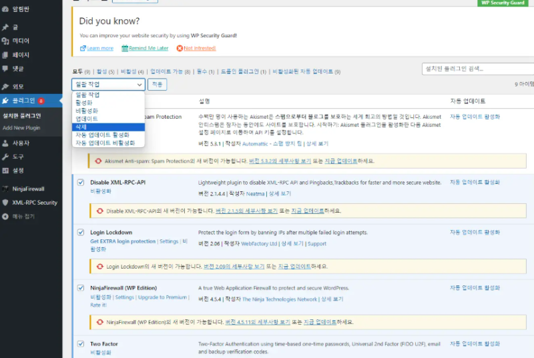534x358 pixels.
Task: Choose 자동 업데이트 활성화 in bulk actions list
Action: click(108, 135)
